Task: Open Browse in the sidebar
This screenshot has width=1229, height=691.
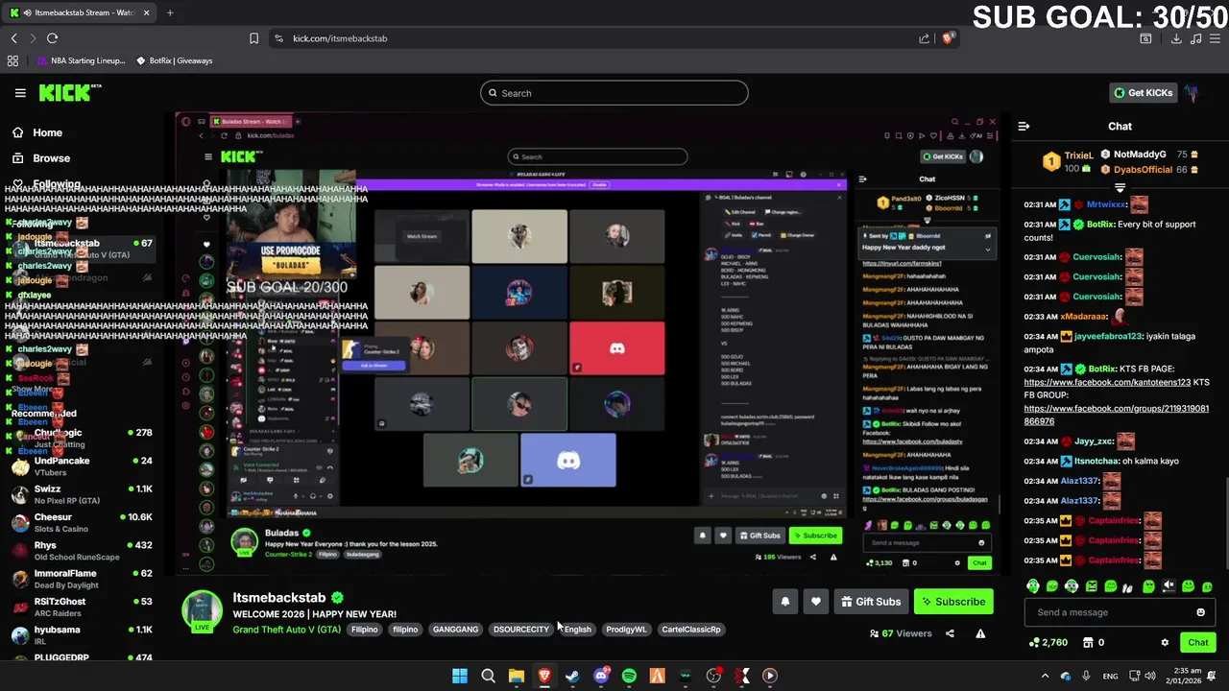Action: [x=51, y=158]
